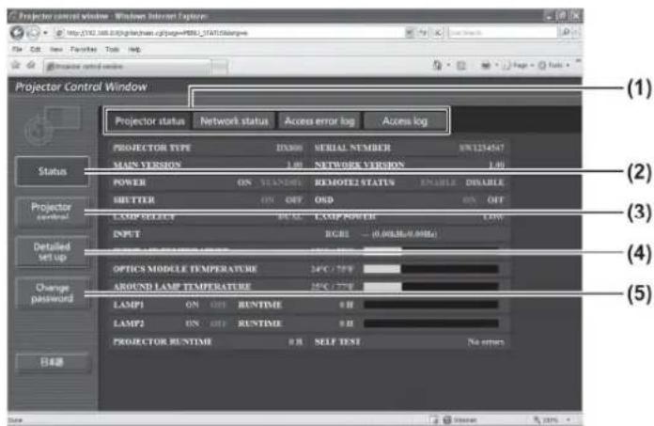Click the NETWORK VERSION label
Viewport: 654px width, 426px height.
pyautogui.click(x=360, y=165)
